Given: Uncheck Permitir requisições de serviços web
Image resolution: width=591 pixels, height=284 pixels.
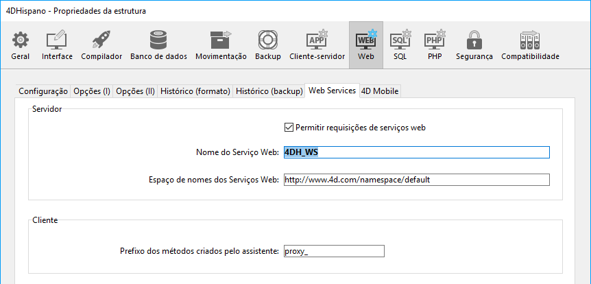Looking at the screenshot, I should pyautogui.click(x=289, y=127).
